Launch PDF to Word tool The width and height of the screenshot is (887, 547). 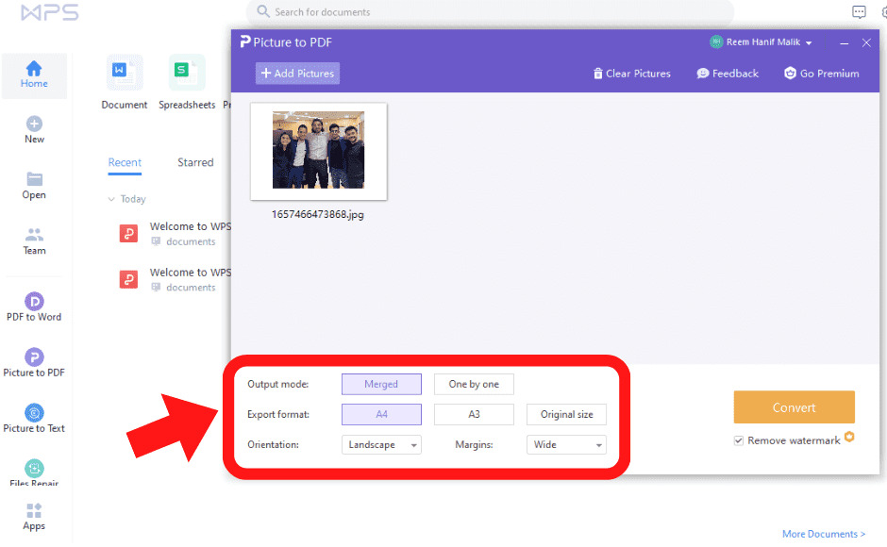pyautogui.click(x=34, y=307)
